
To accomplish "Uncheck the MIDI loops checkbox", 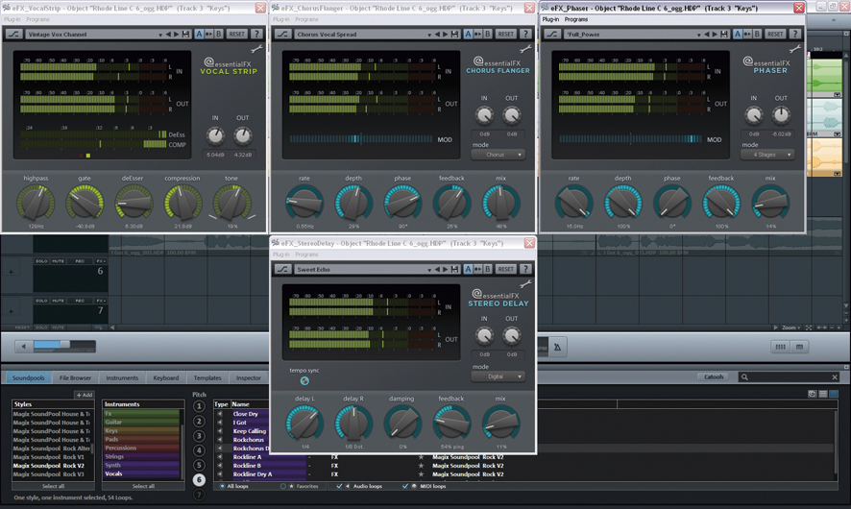I will (x=405, y=486).
